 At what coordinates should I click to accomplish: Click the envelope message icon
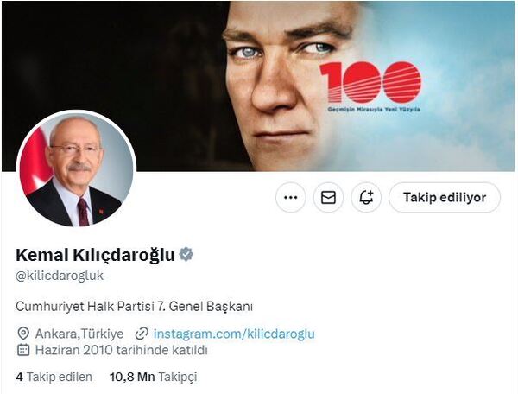pyautogui.click(x=328, y=198)
